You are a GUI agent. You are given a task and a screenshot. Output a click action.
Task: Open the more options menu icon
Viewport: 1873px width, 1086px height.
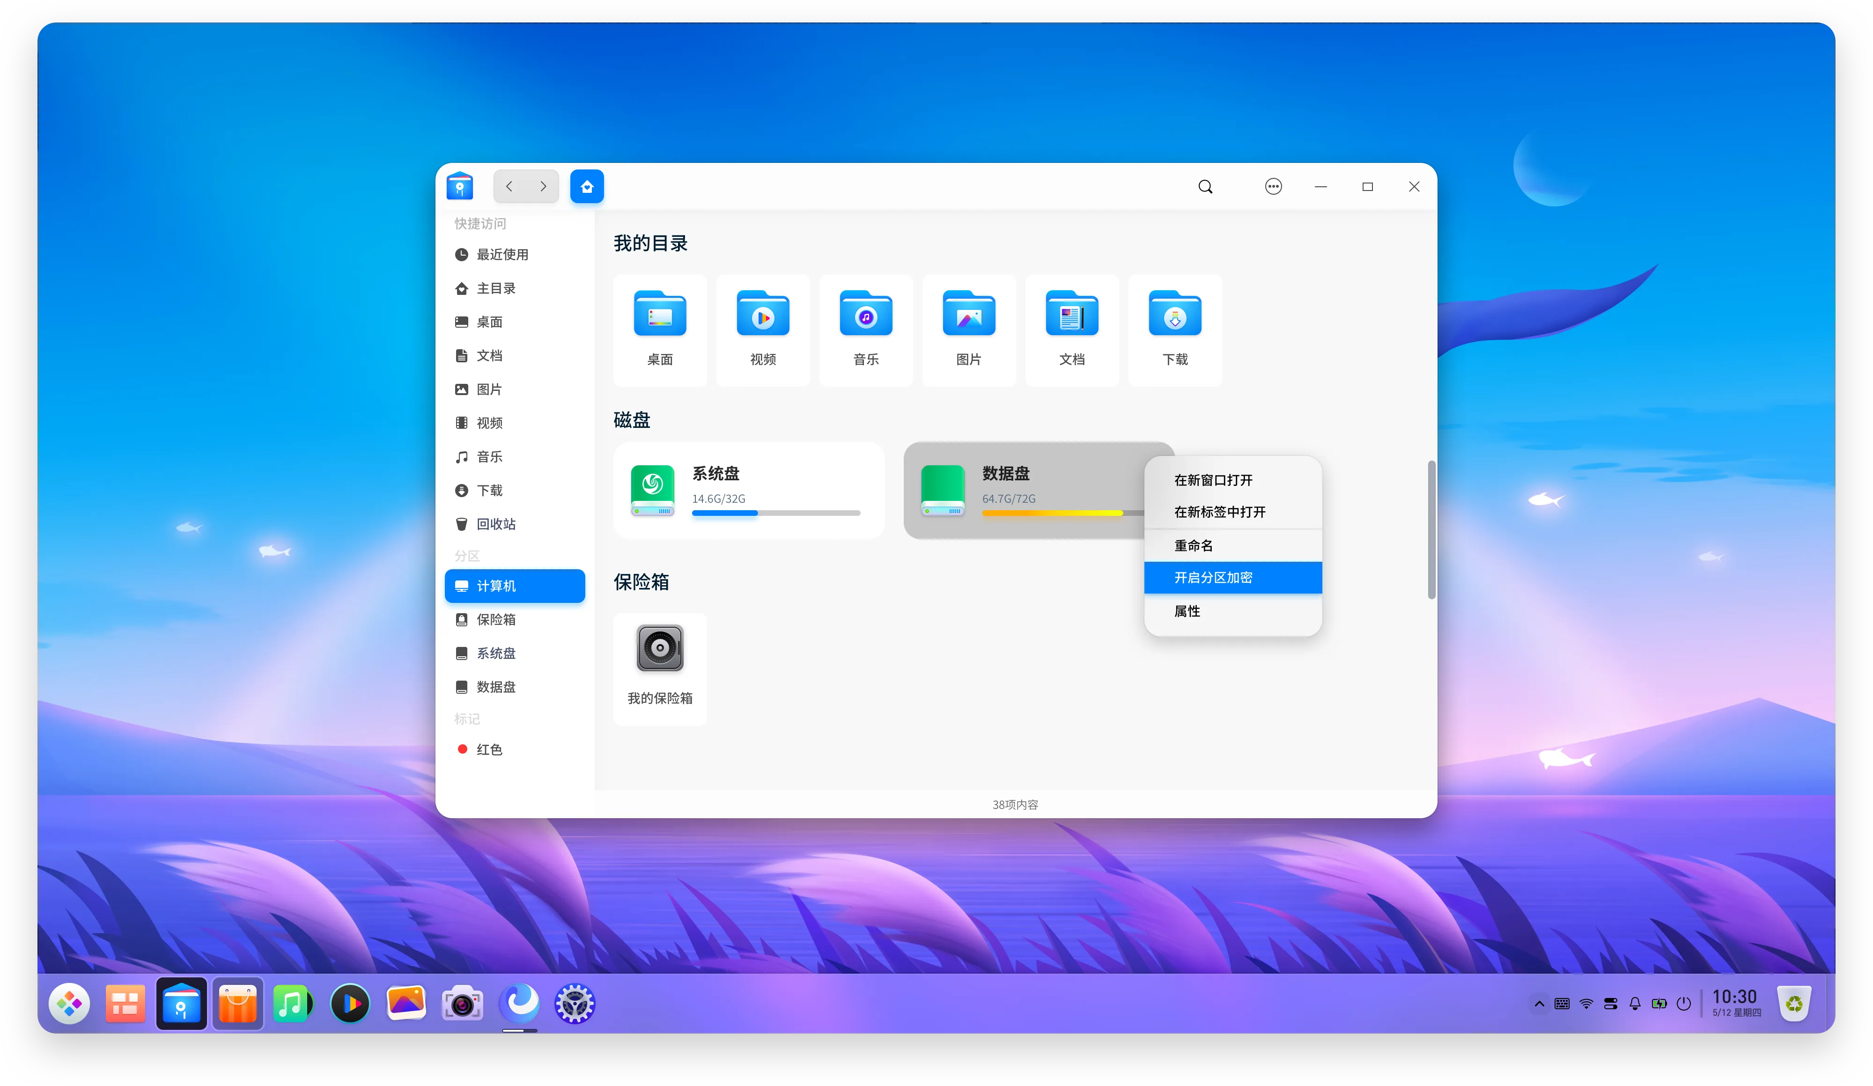click(x=1273, y=186)
